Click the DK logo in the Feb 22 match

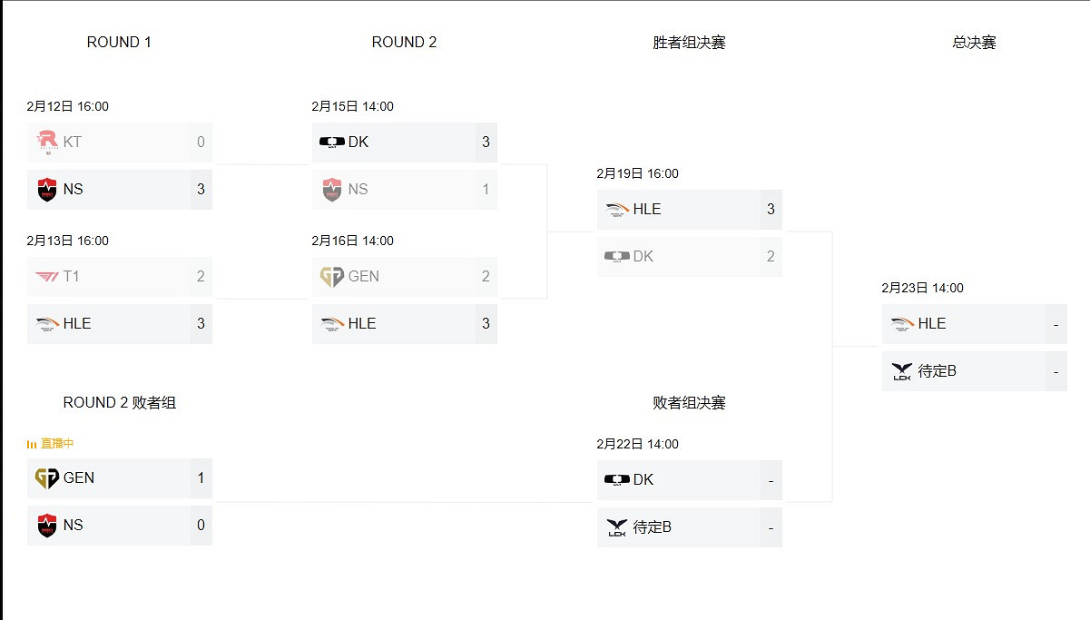click(x=617, y=480)
